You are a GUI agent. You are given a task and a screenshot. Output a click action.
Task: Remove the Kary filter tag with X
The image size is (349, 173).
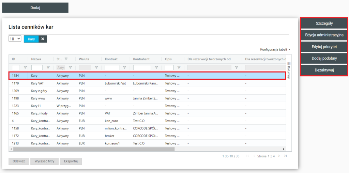pyautogui.click(x=43, y=39)
